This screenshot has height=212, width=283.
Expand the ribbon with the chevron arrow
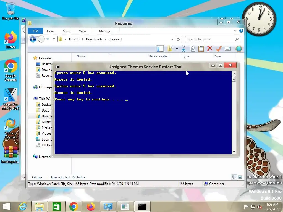click(x=235, y=31)
